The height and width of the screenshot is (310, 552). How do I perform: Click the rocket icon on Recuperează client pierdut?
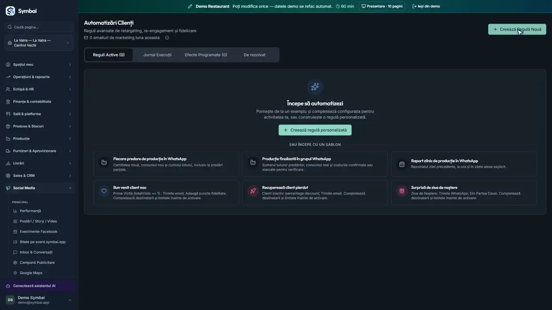point(253,191)
